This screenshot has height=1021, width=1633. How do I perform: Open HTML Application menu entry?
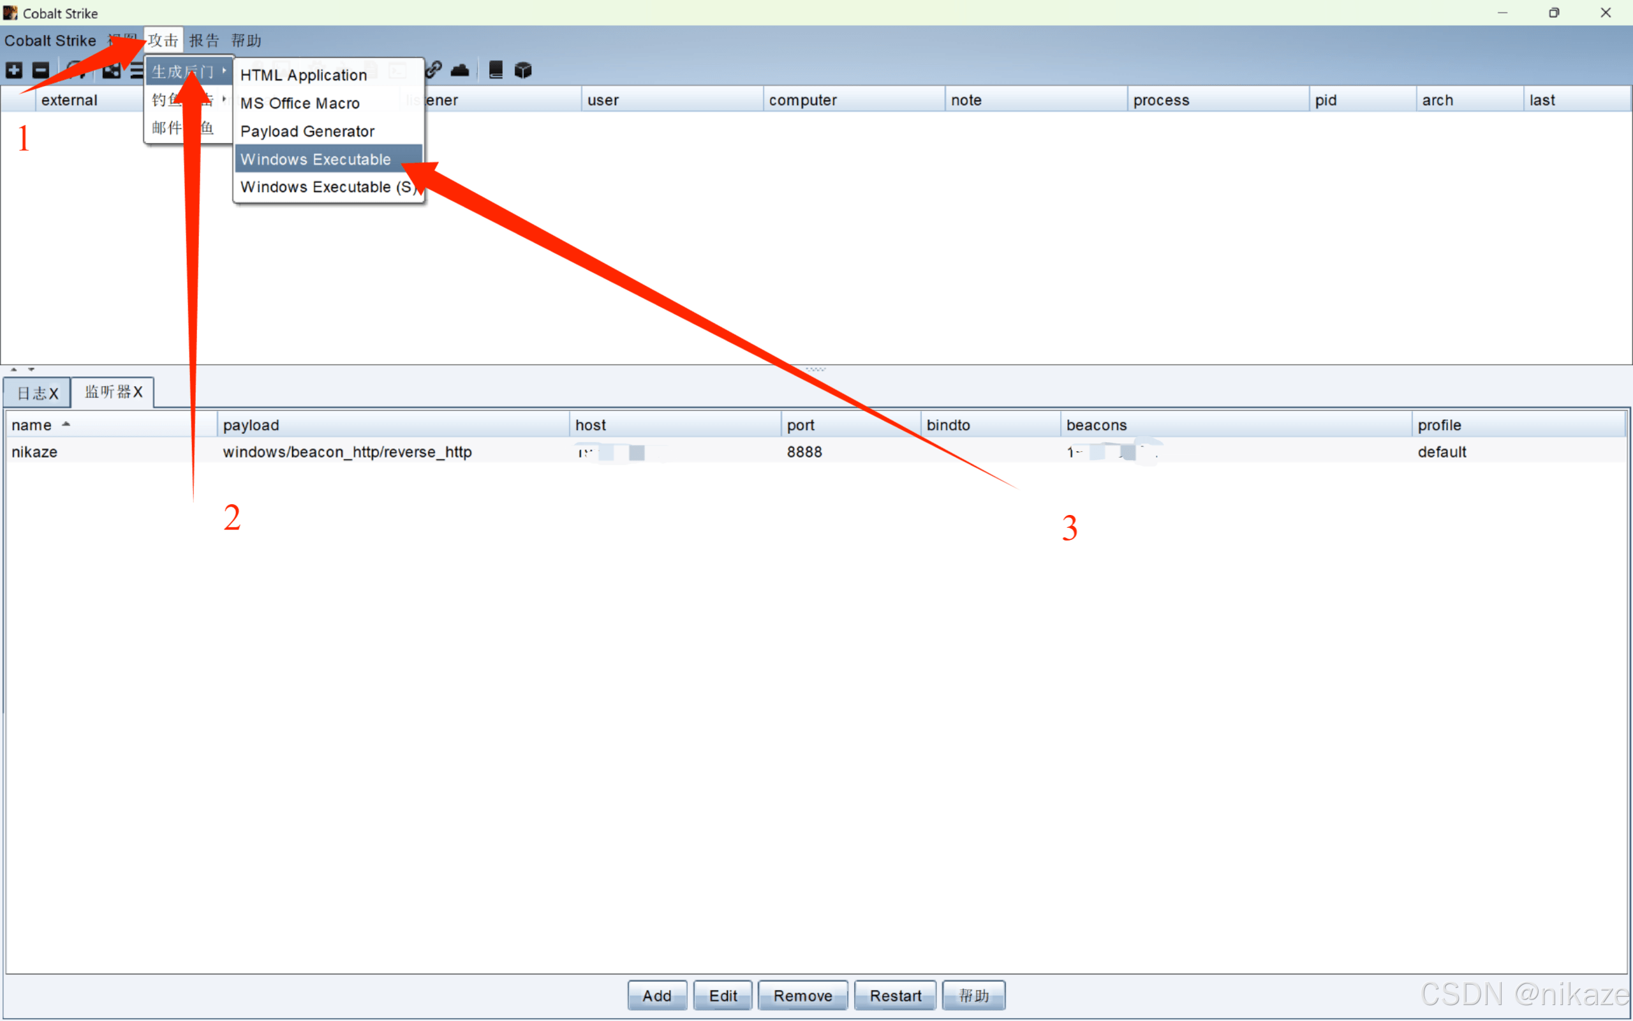[304, 76]
